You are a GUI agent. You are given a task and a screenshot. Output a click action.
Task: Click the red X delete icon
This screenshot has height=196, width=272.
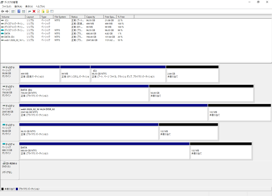[x=34, y=11]
